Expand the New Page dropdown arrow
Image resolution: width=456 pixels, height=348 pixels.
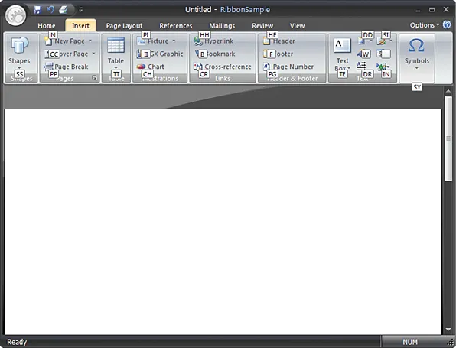coord(90,41)
